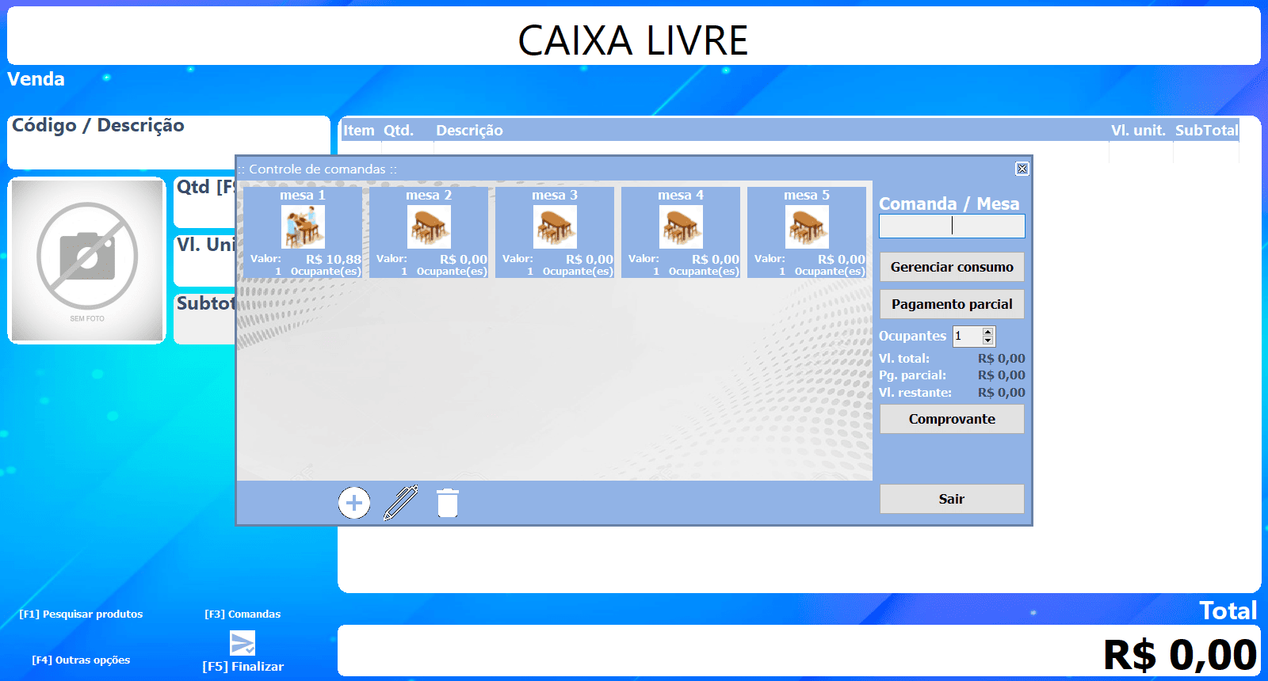Open the Comprovante receipt button
This screenshot has height=681, width=1268.
(952, 419)
